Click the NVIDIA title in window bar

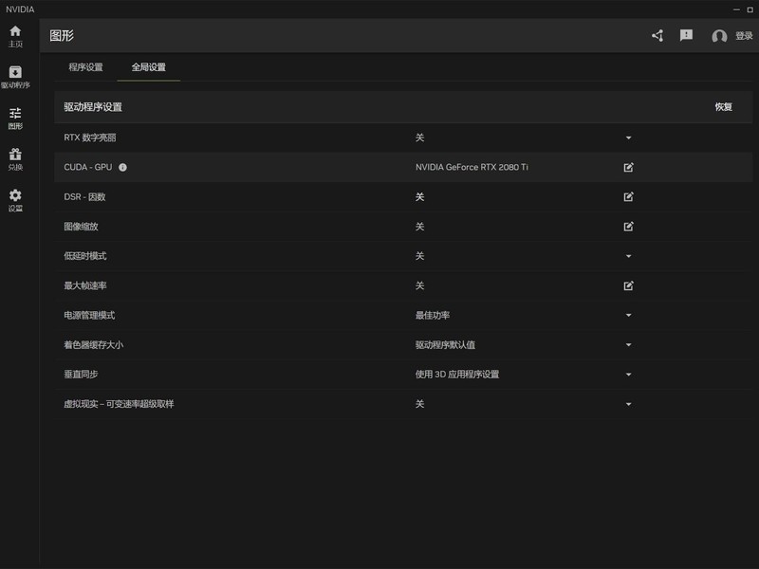(20, 9)
